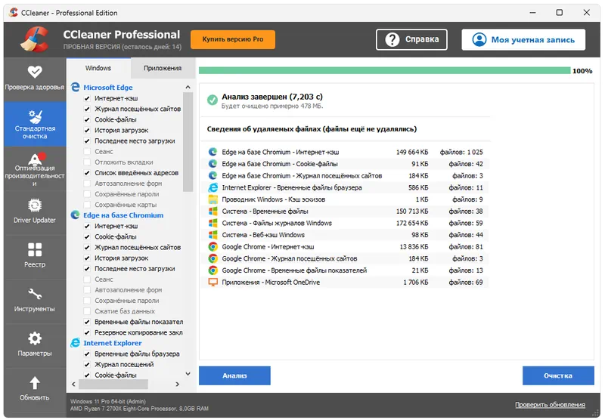Open the Tools wrench icon
The height and width of the screenshot is (420, 605).
coord(35,294)
